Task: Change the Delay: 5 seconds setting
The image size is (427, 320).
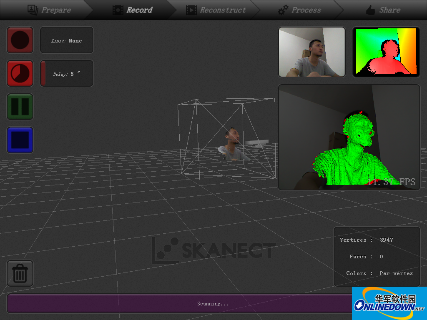Action: coord(67,73)
